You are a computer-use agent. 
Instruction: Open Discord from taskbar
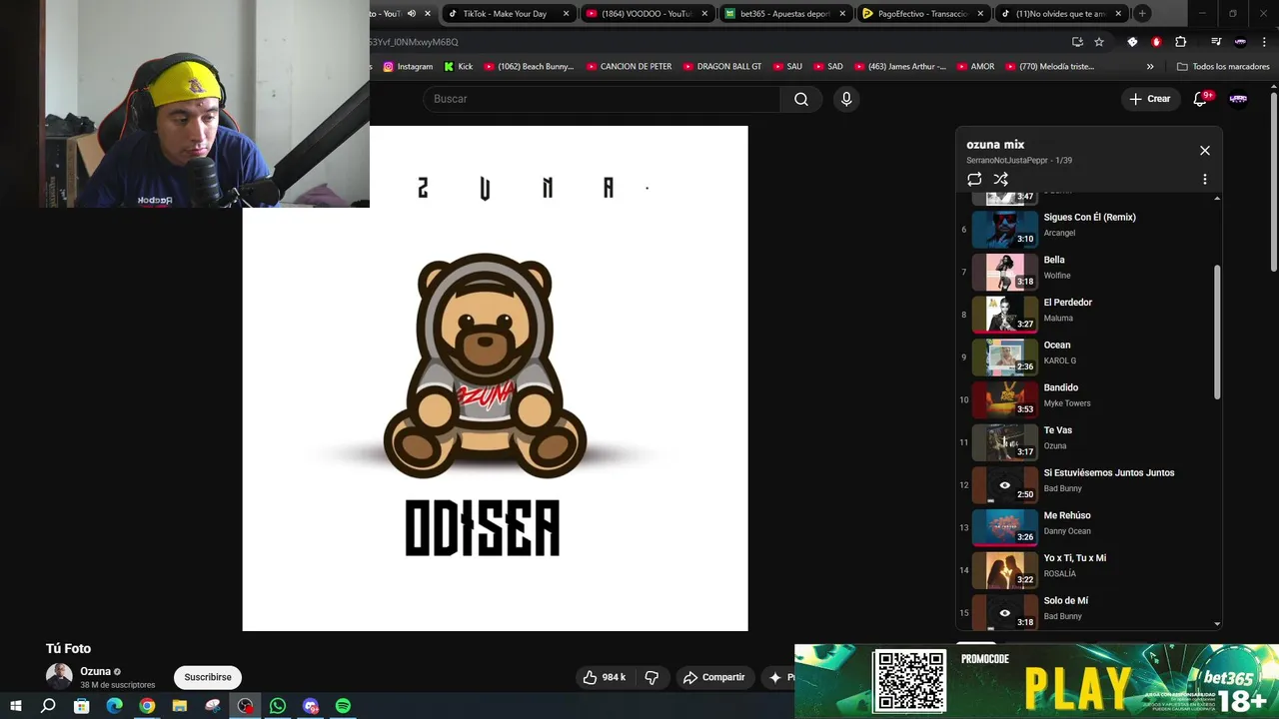pyautogui.click(x=311, y=706)
